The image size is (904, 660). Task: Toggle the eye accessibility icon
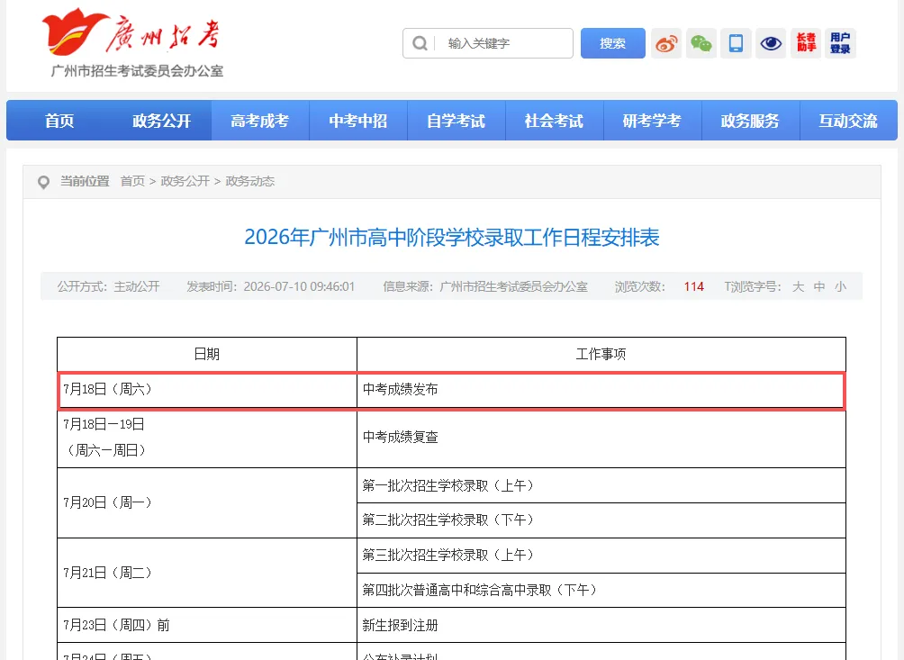pos(771,43)
